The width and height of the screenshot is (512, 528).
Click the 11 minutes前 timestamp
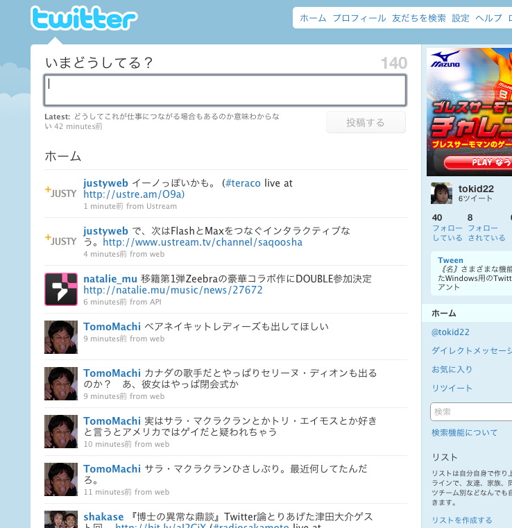click(x=108, y=492)
